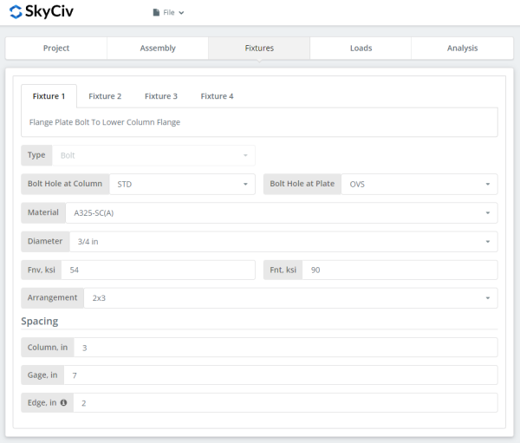Open the File menu
Image resolution: width=520 pixels, height=443 pixels.
pyautogui.click(x=168, y=13)
